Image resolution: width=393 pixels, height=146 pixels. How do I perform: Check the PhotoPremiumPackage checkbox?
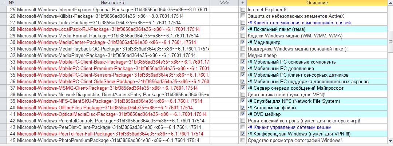pyautogui.click(x=242, y=140)
